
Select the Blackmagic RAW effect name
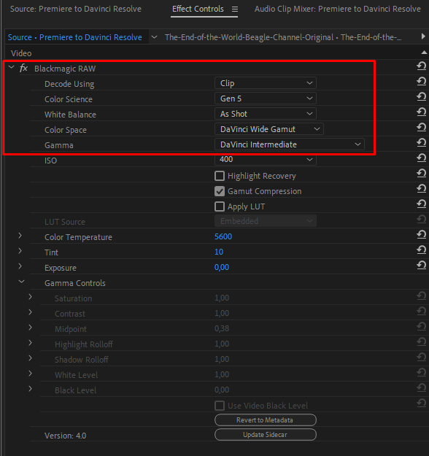[65, 69]
